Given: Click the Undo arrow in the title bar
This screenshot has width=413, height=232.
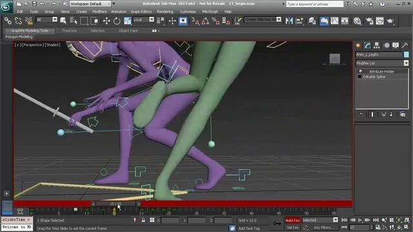Looking at the screenshot, I should [42, 4].
